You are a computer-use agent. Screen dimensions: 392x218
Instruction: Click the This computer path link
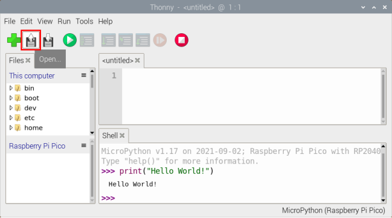pyautogui.click(x=32, y=75)
